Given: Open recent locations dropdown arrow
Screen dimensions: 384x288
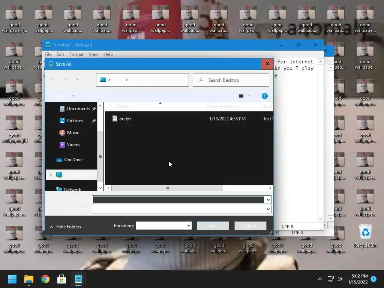Looking at the screenshot, I should [x=77, y=80].
